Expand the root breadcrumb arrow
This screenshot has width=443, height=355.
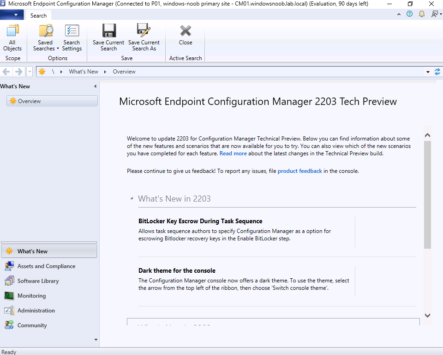pos(61,72)
